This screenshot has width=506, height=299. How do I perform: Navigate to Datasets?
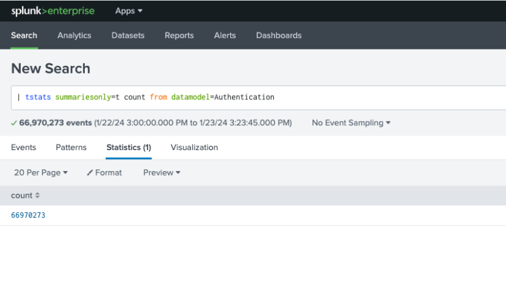(128, 35)
